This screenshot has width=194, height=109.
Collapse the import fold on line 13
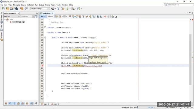tap(45, 27)
